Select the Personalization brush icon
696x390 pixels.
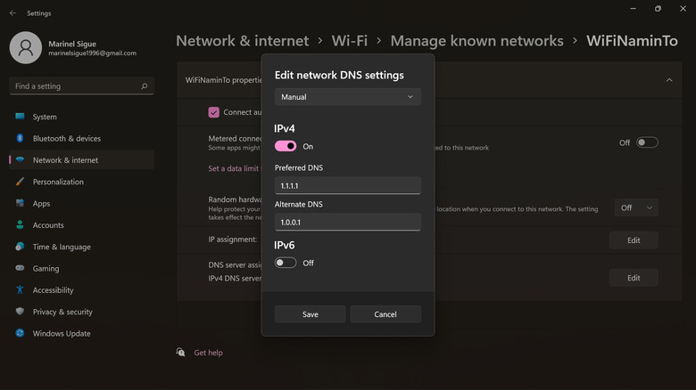coord(20,182)
